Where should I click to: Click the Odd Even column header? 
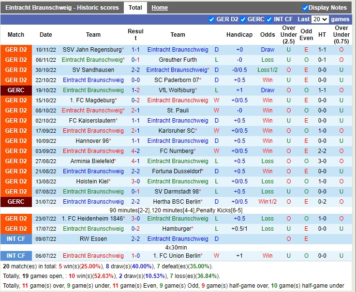pos(306,35)
